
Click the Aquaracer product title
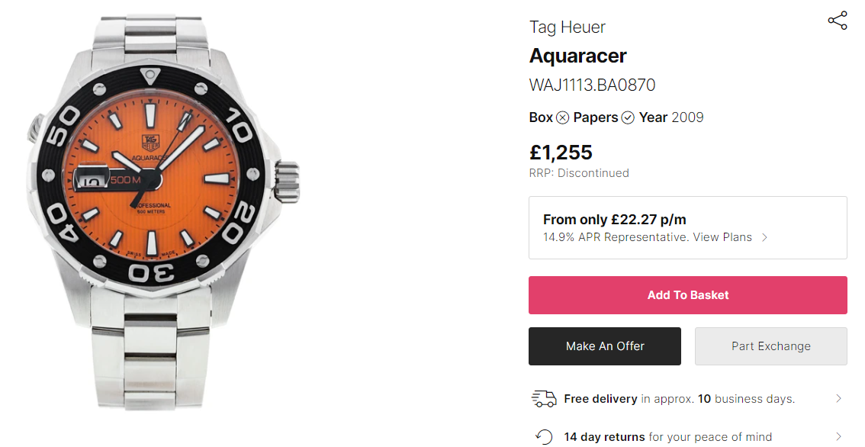pos(577,56)
